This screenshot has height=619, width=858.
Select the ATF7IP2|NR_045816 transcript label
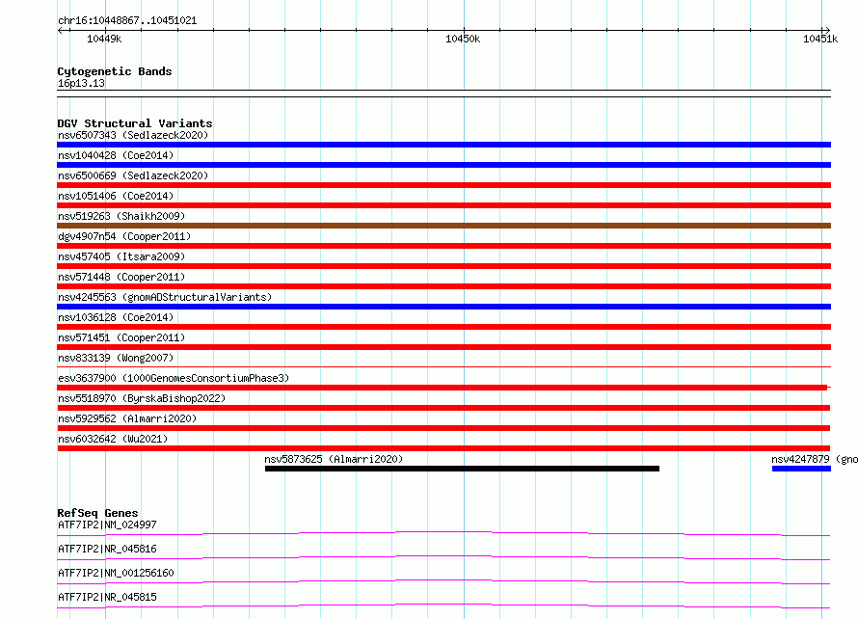[107, 549]
